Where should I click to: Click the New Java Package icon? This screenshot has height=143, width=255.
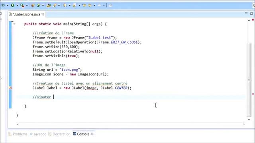[33, 5]
